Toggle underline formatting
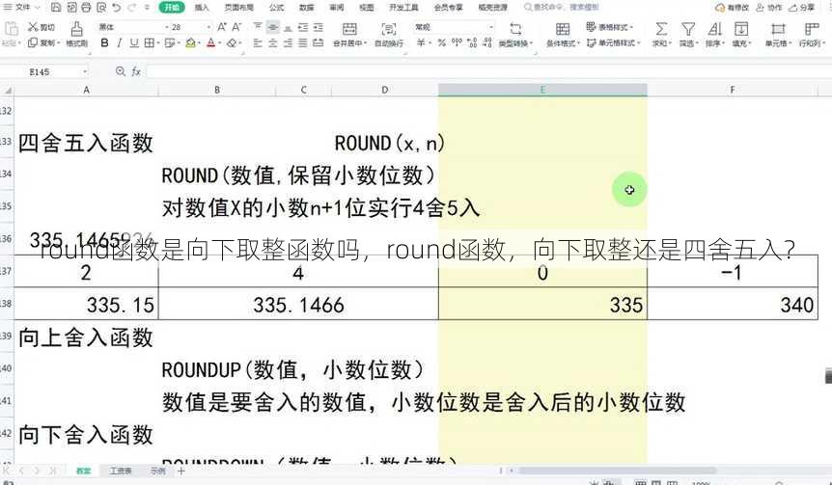The image size is (832, 485). pyautogui.click(x=134, y=43)
